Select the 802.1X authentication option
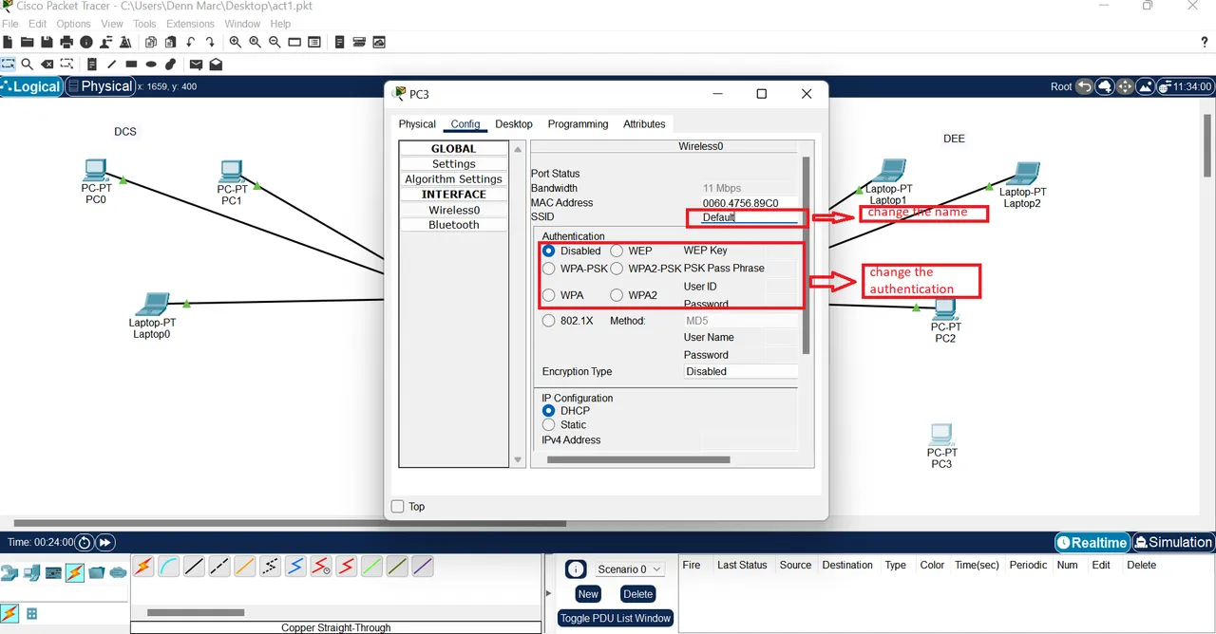Viewport: 1216px width, 634px height. coord(549,321)
